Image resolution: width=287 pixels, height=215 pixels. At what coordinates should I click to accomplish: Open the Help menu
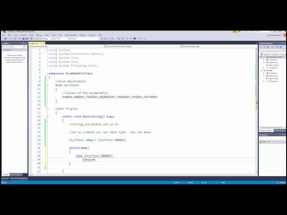[x=100, y=35]
